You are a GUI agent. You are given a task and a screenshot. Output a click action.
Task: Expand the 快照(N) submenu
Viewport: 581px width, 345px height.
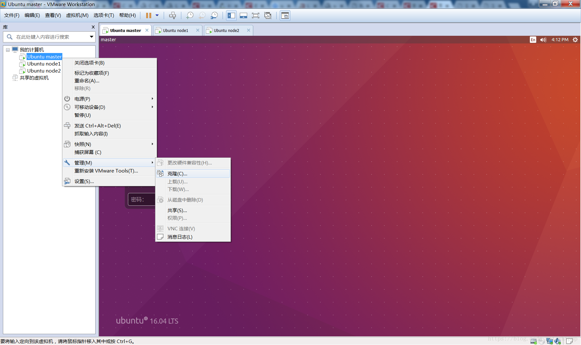click(x=110, y=144)
